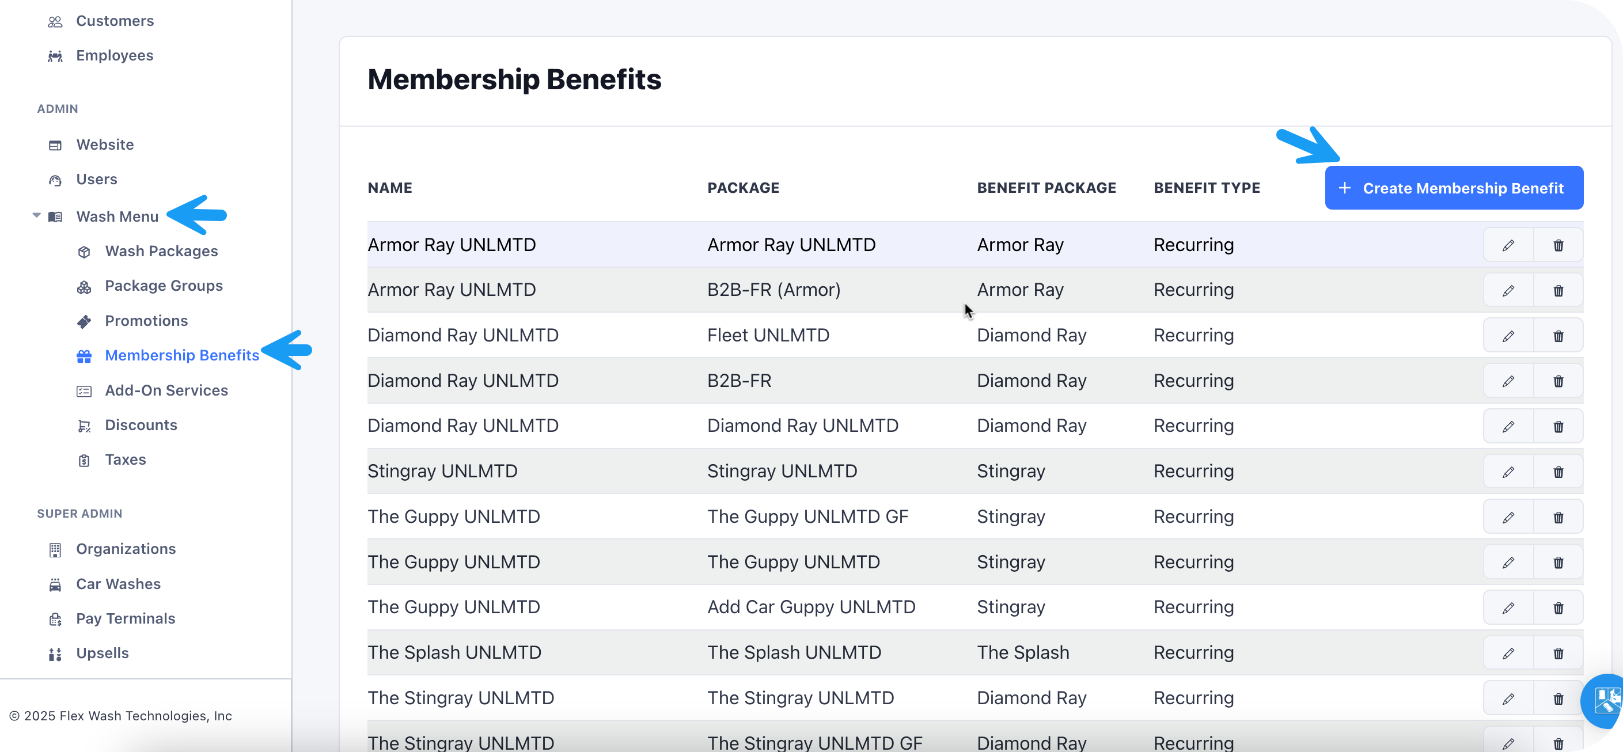Select the Pay Terminals item

coord(126,618)
